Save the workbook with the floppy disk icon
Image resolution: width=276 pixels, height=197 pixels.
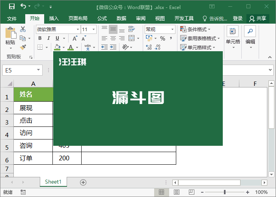[12, 7]
